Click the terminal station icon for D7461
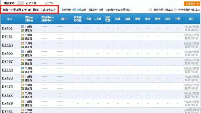Viewport: 201px width, 113px height. click(22, 39)
